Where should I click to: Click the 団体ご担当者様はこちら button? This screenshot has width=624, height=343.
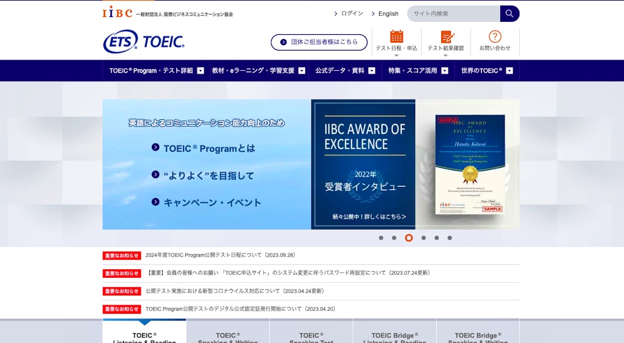click(x=319, y=42)
